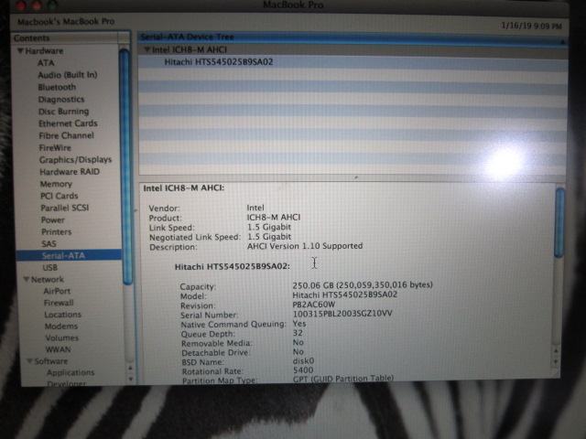Select Firewall under Network
The image size is (586, 439).
click(x=59, y=303)
